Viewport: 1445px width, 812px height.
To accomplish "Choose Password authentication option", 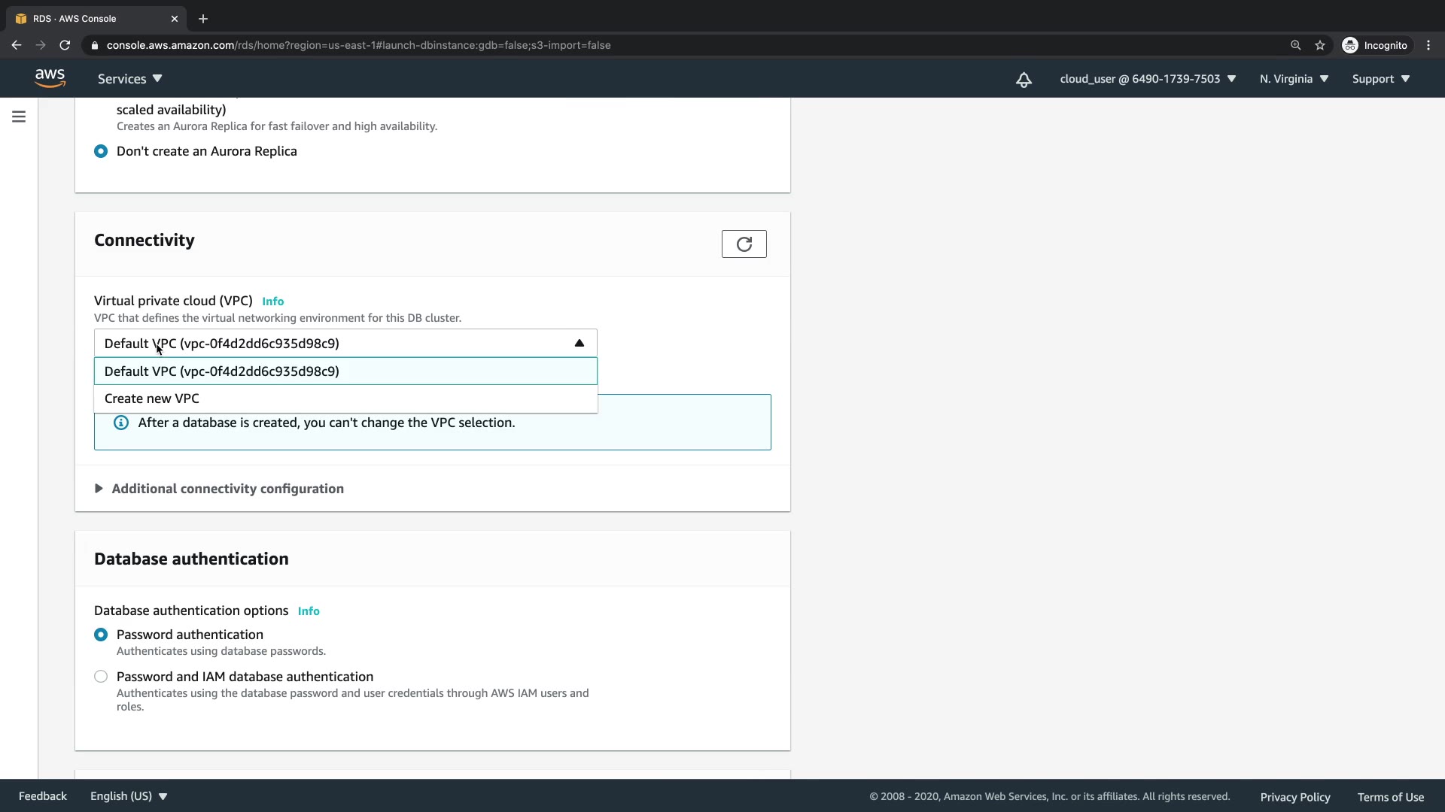I will pyautogui.click(x=101, y=635).
